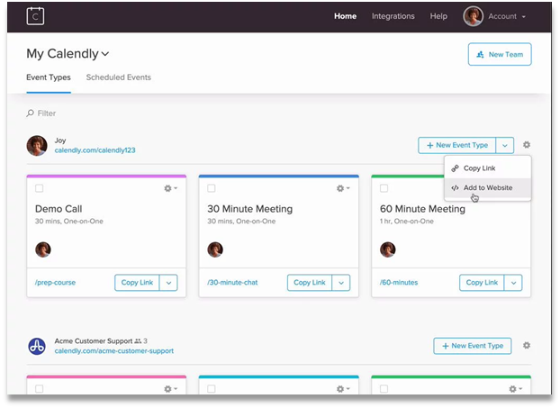Open gear menu on green-bar Acme card
The height and width of the screenshot is (408, 560).
[x=515, y=389]
